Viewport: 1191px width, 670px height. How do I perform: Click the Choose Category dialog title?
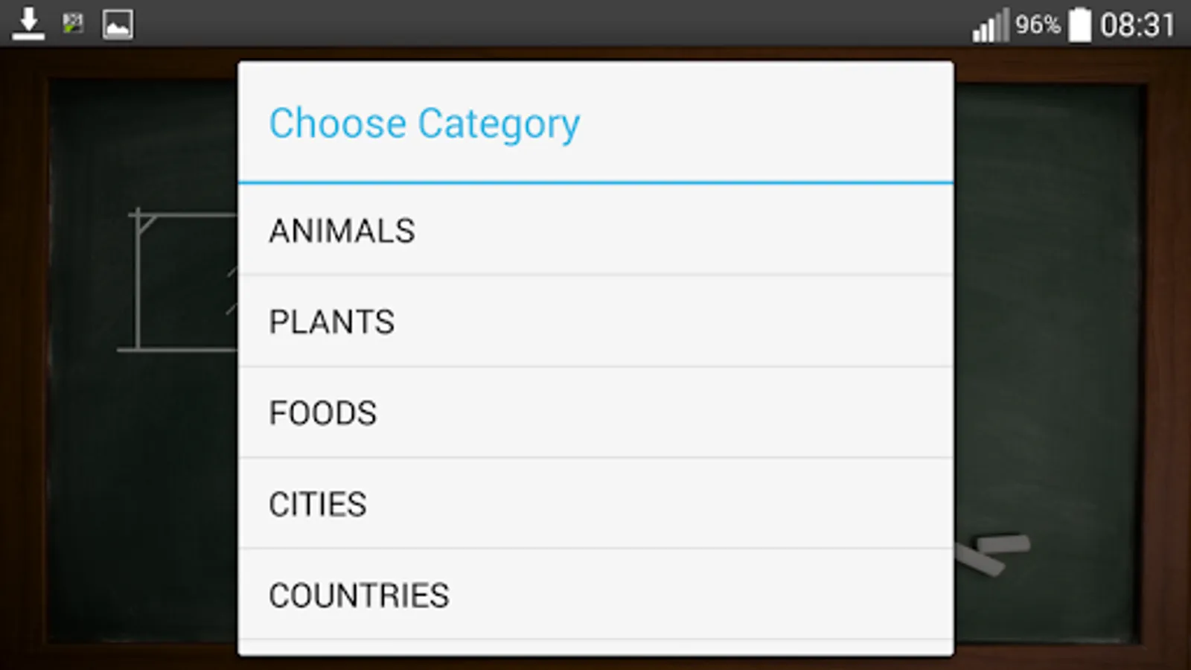(x=424, y=124)
